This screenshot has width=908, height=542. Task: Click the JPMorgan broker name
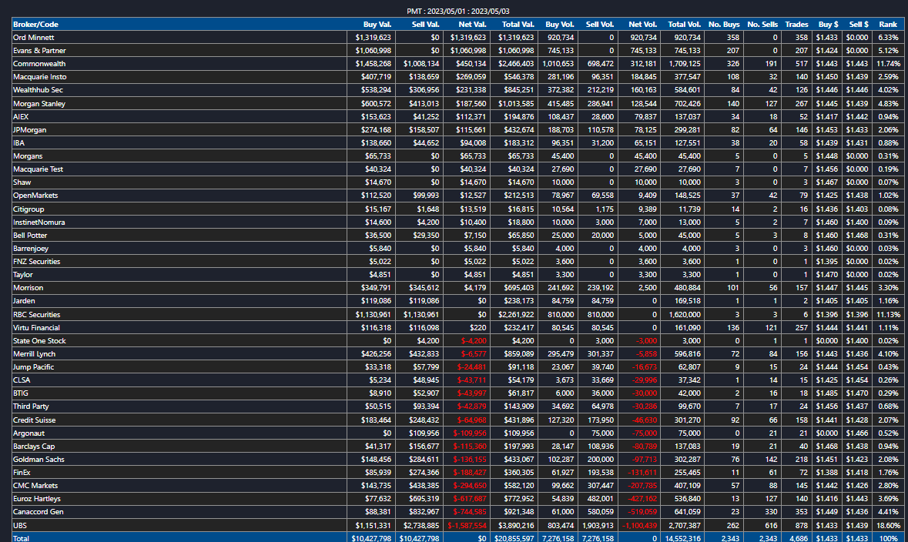[29, 129]
